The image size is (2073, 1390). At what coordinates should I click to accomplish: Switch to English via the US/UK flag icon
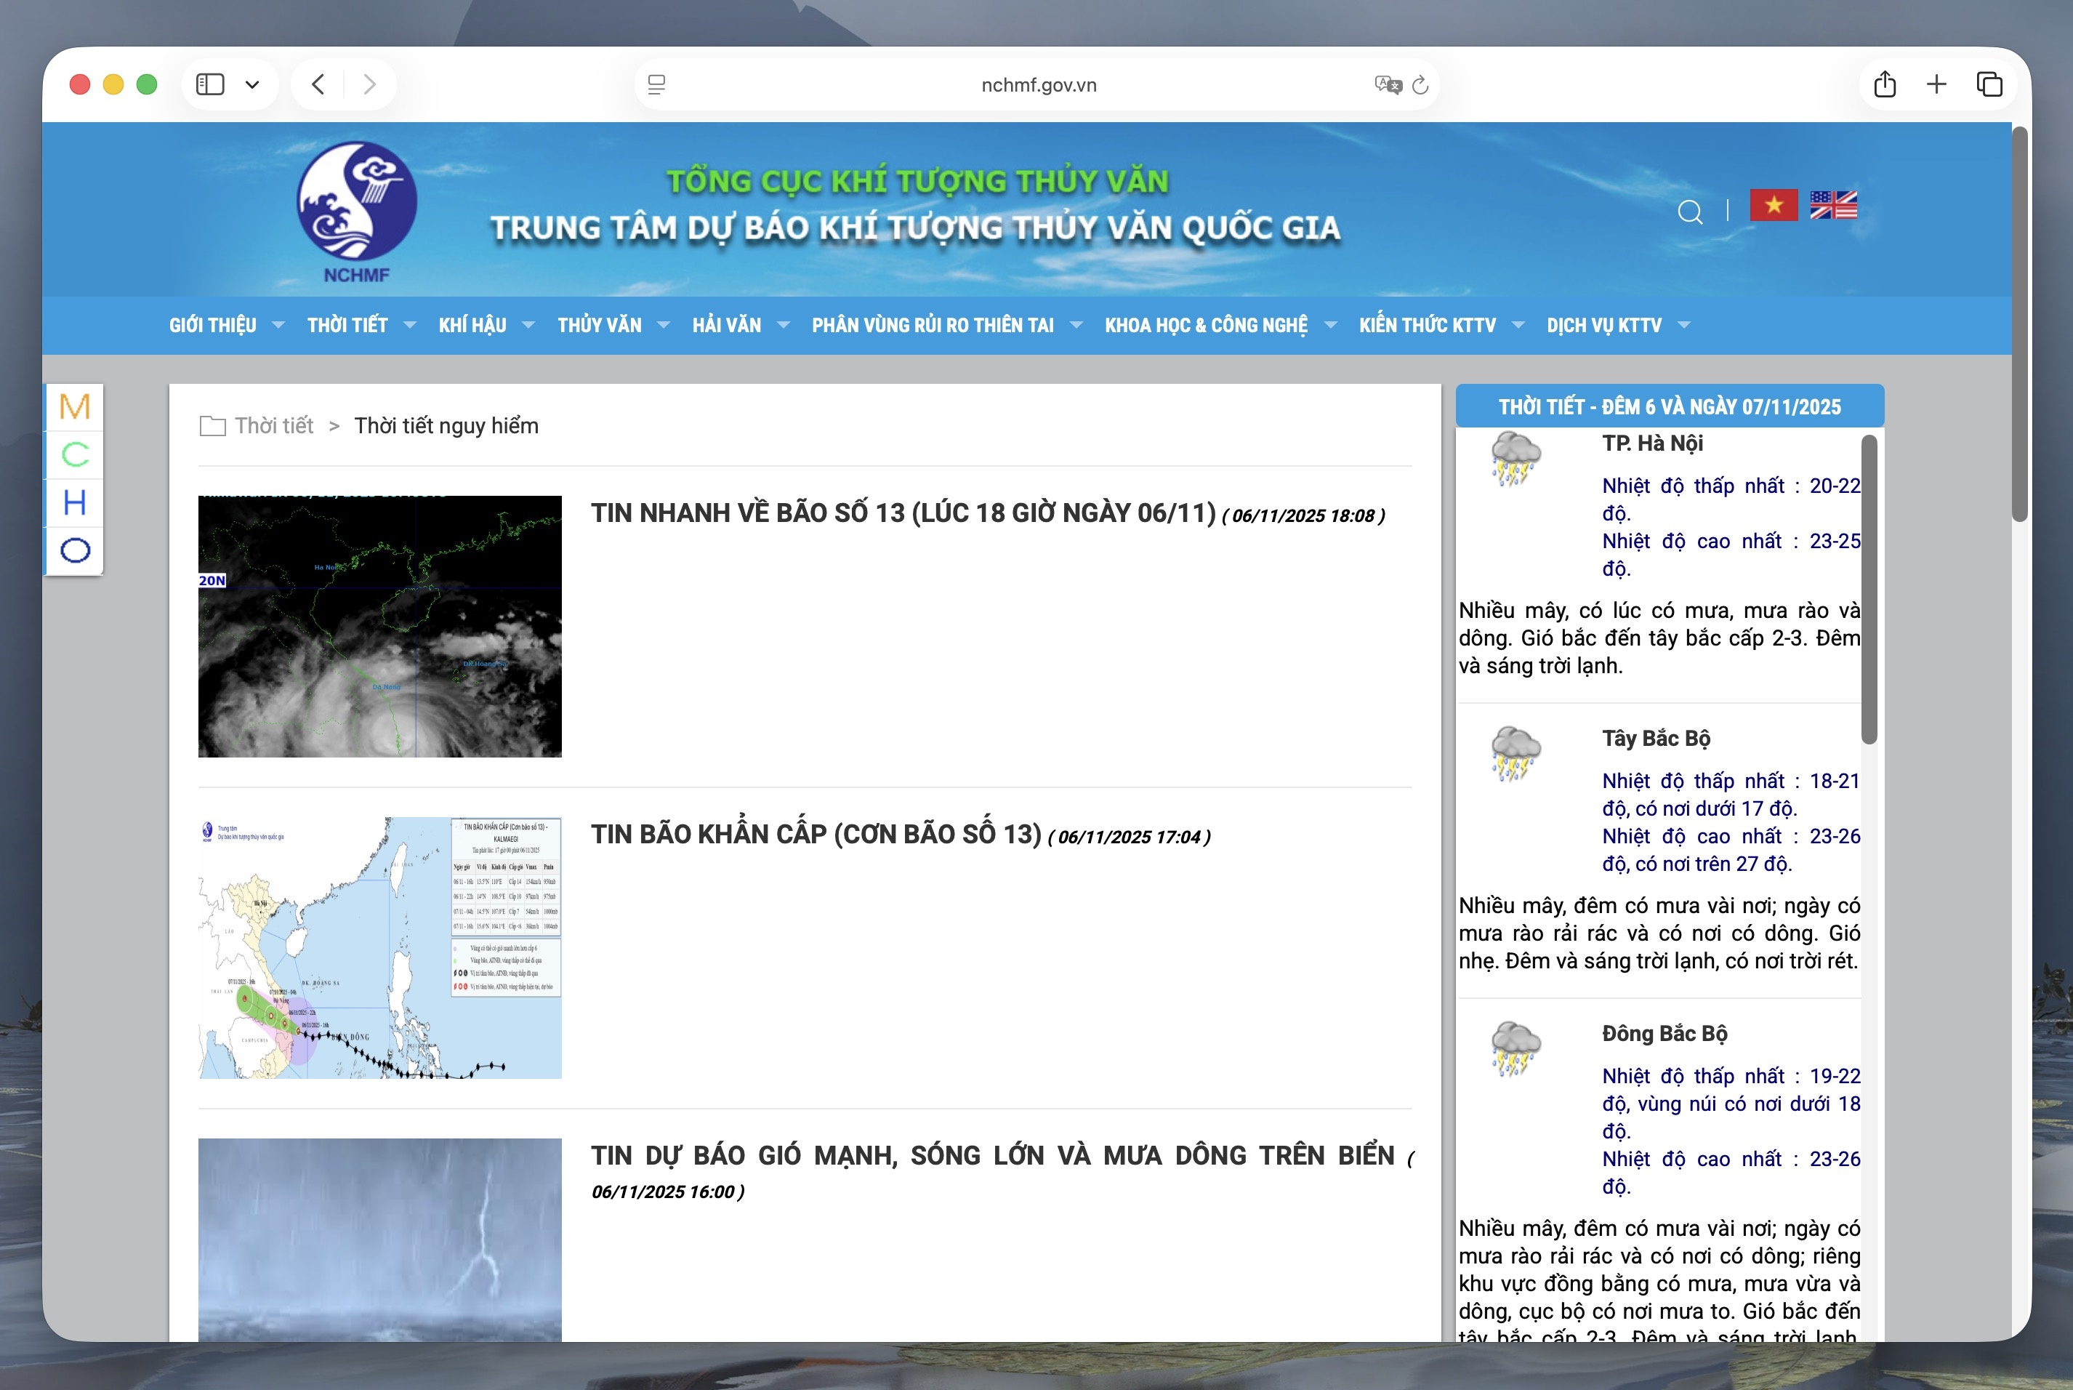(1833, 206)
